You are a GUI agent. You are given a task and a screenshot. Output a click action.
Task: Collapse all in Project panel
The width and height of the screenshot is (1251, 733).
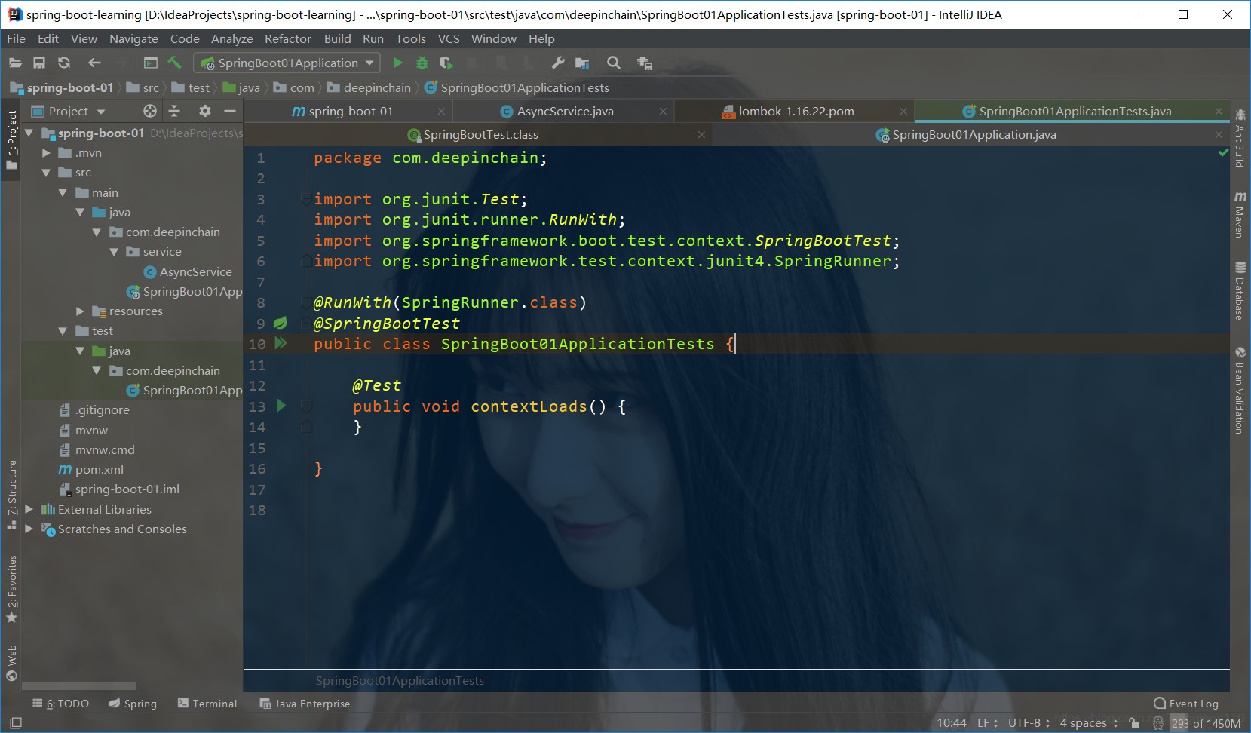click(x=174, y=111)
